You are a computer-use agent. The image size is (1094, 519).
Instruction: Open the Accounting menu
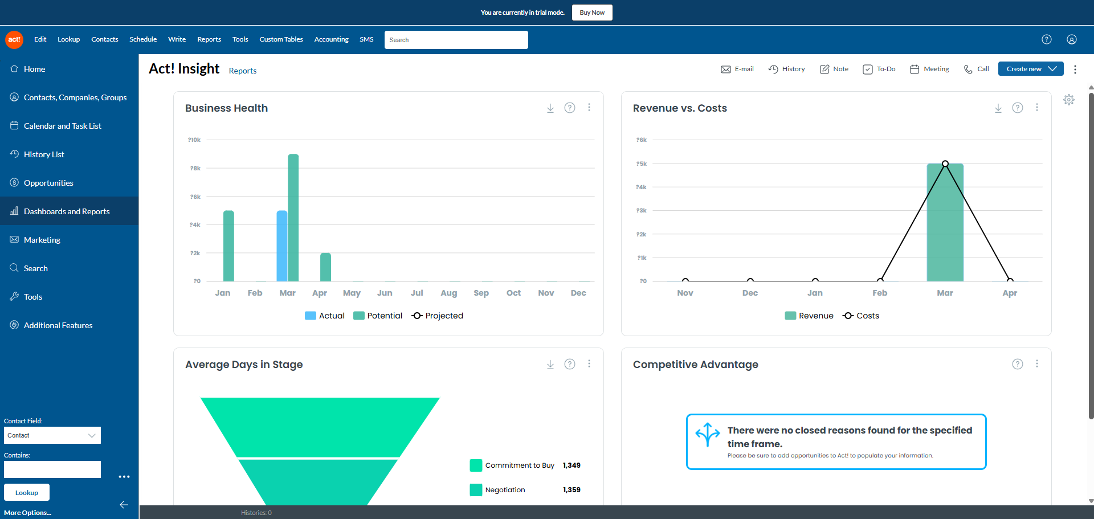click(x=331, y=40)
